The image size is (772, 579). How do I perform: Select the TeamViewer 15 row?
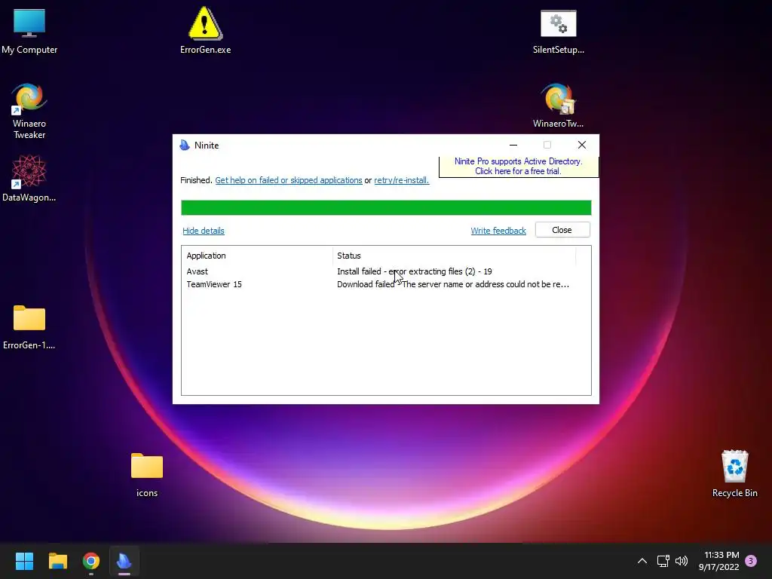point(386,284)
